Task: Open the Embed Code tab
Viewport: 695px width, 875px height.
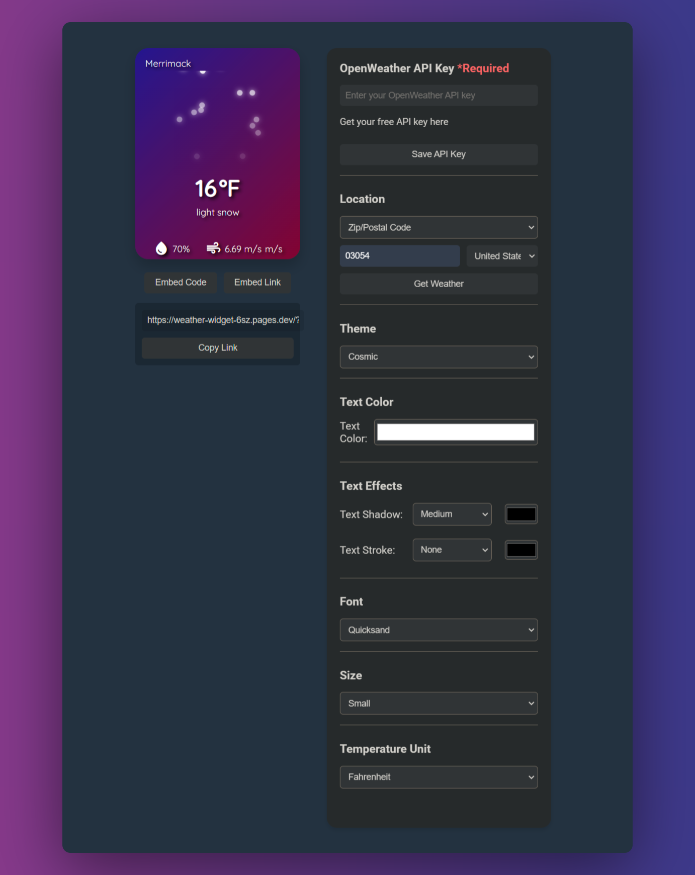Action: tap(181, 283)
